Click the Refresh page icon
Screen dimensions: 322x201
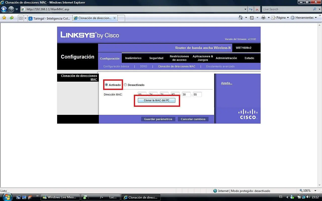251,9
